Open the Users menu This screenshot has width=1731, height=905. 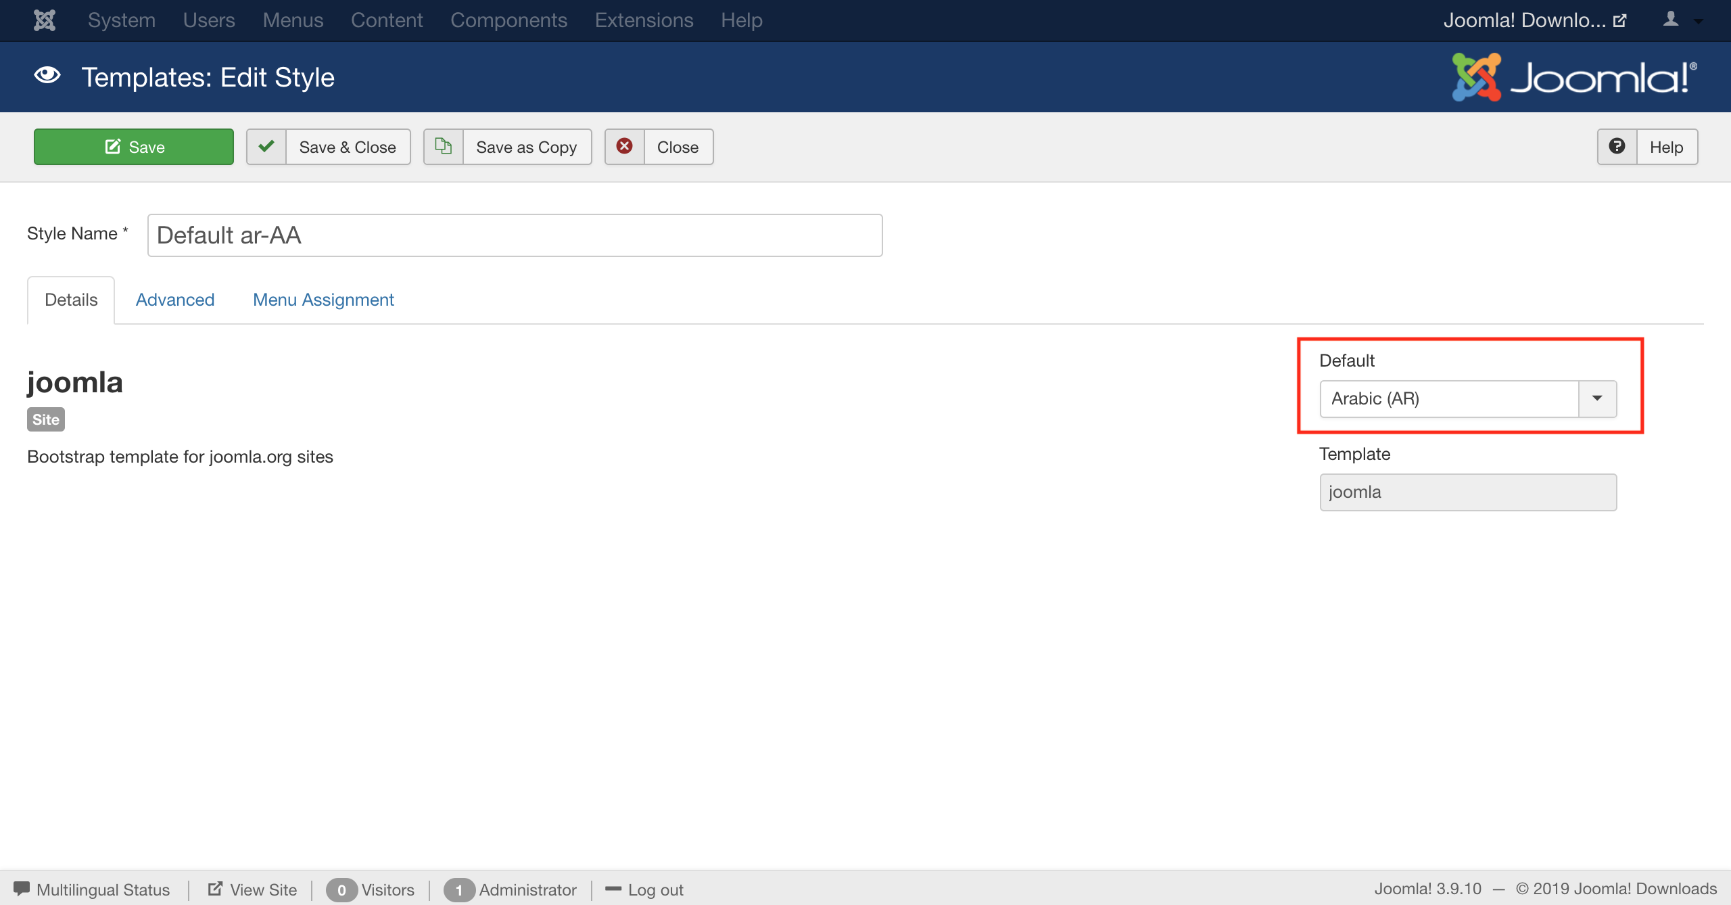pyautogui.click(x=209, y=20)
